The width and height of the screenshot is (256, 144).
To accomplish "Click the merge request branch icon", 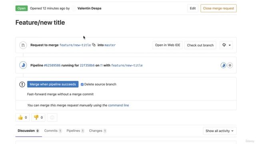I will pos(23,45).
